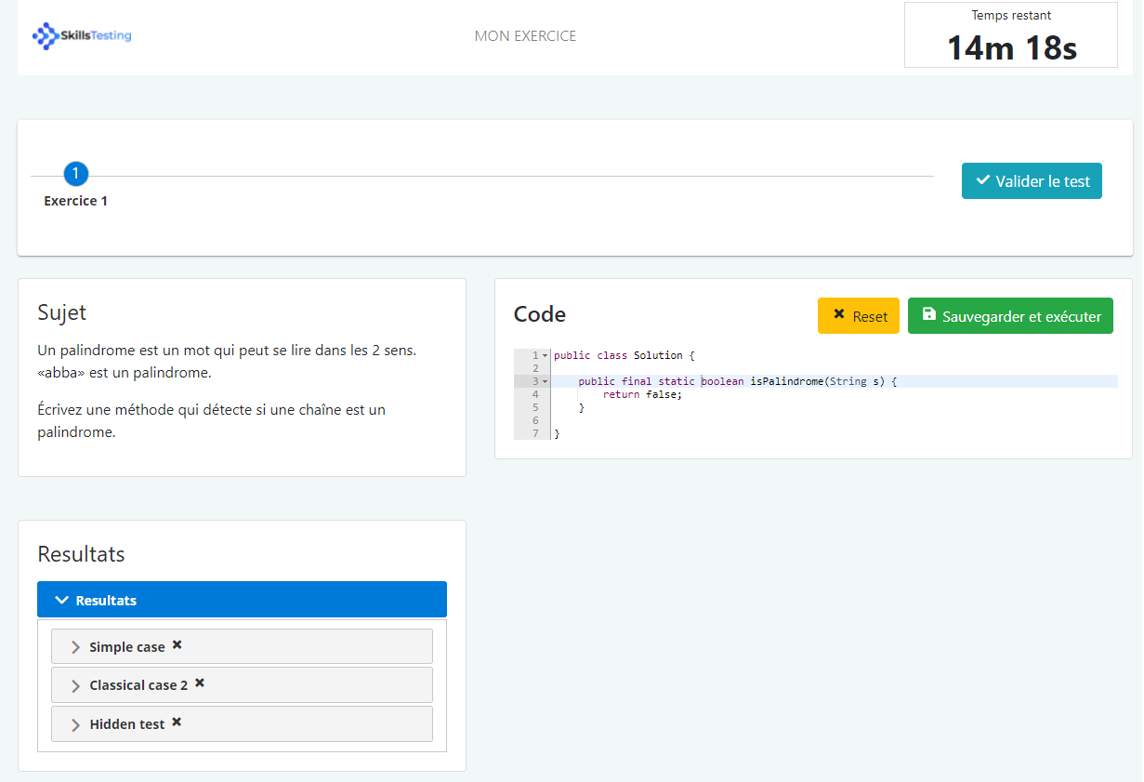The width and height of the screenshot is (1144, 782).
Task: Click empty line 2 in the code editor
Action: 743,368
